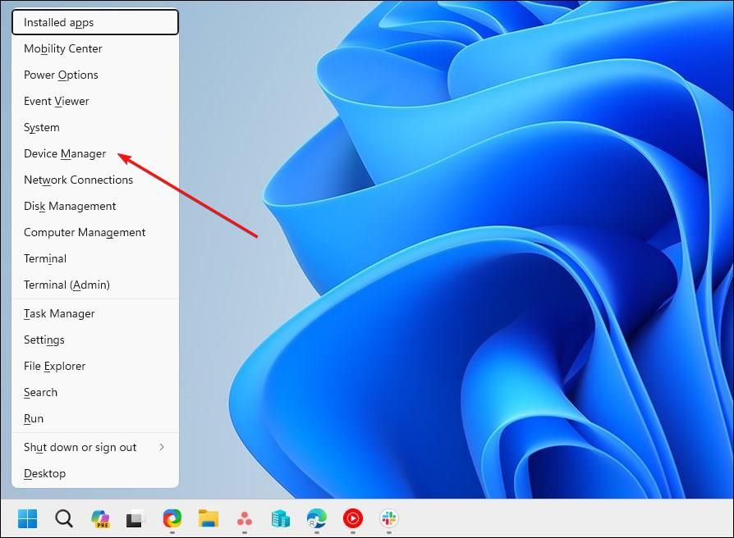The width and height of the screenshot is (734, 538).
Task: Select Desktop at the menu bottom
Action: coord(44,473)
